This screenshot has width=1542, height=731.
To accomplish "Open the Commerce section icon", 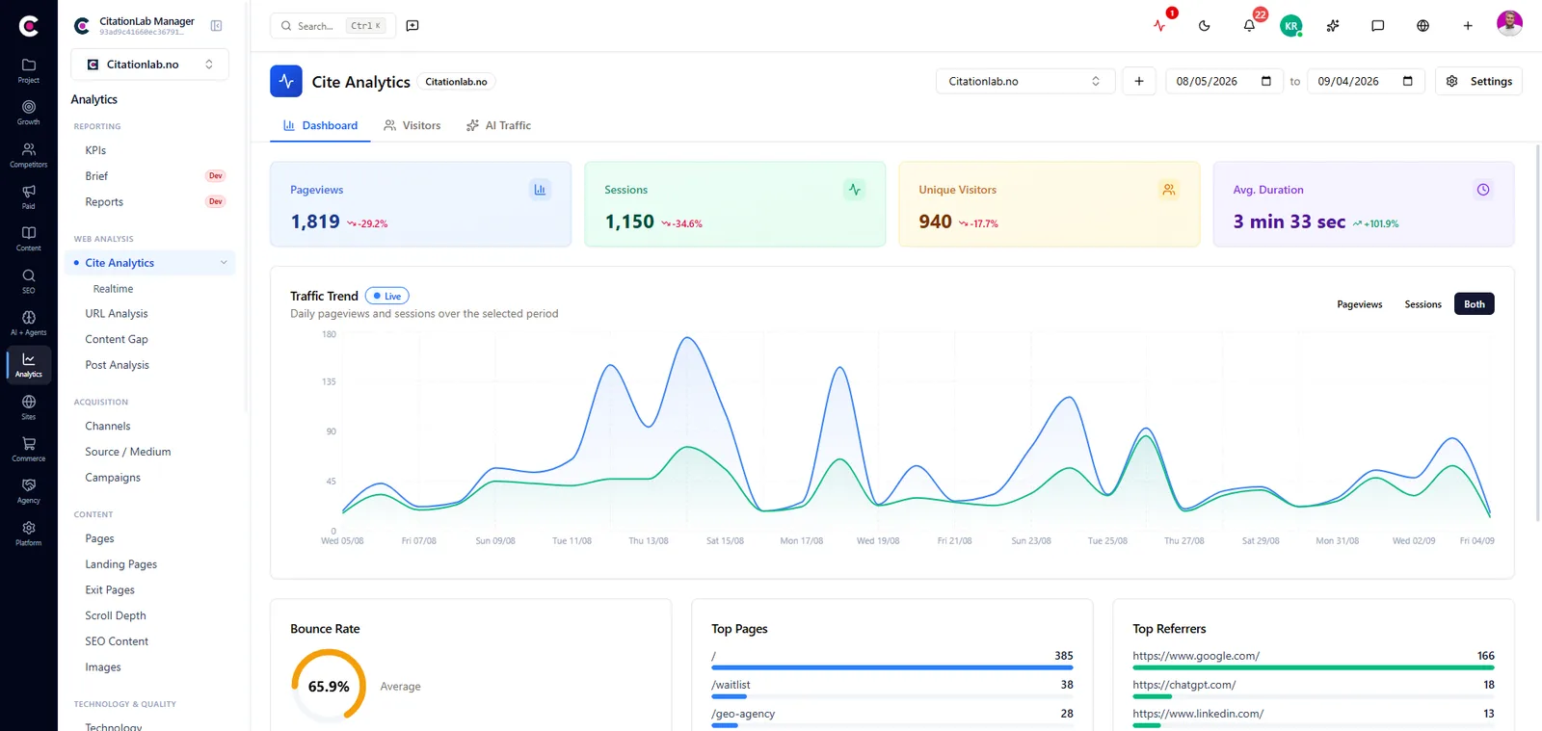I will pos(29,449).
